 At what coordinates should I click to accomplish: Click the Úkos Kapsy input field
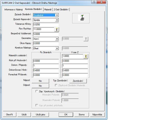46,43
